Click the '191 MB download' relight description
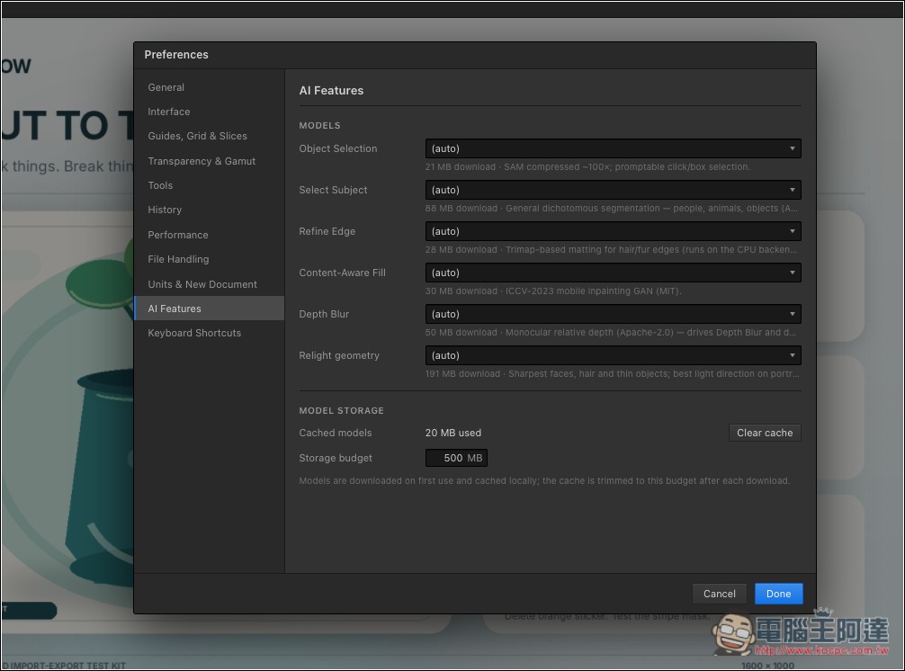This screenshot has width=905, height=671. pyautogui.click(x=613, y=374)
